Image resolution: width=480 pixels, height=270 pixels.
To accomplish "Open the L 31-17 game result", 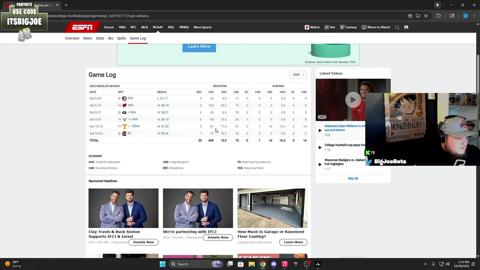I will 162,99.
